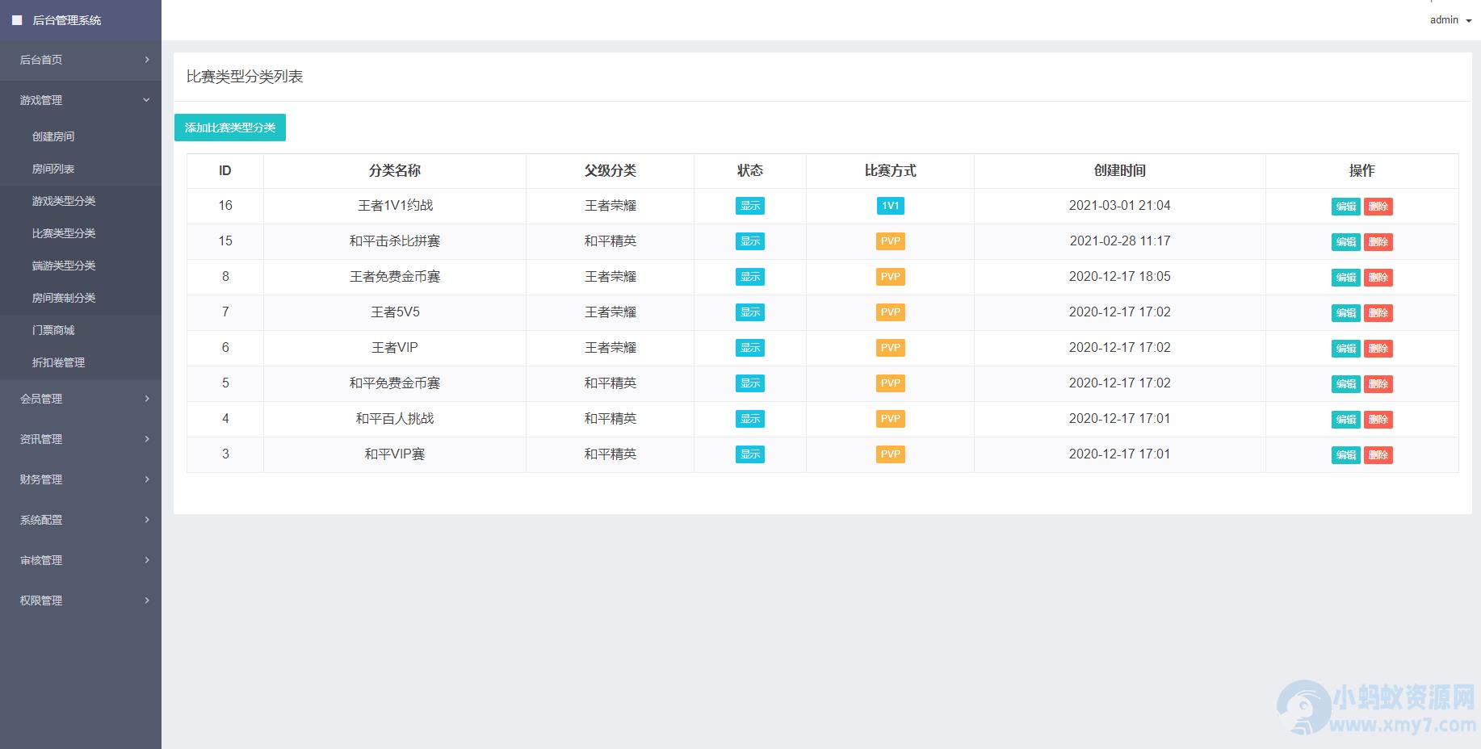Click the logo square beside 后台管理系统
1481x749 pixels.
[x=17, y=20]
